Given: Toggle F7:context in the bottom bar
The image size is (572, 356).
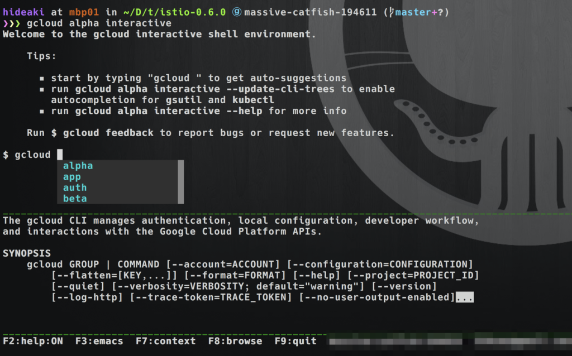Looking at the screenshot, I should pos(166,341).
